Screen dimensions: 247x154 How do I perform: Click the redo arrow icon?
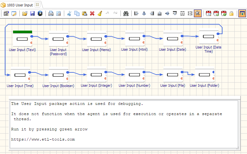(115, 13)
